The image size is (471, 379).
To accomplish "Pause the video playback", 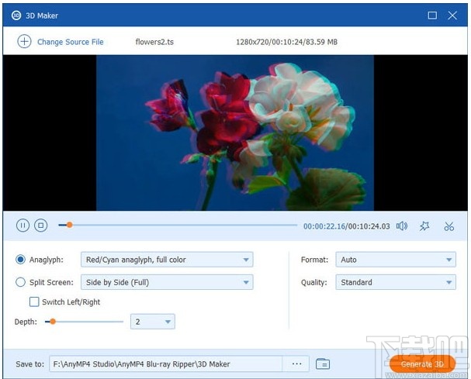I will [x=23, y=225].
